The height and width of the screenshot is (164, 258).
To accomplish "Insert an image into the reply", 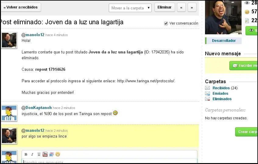I will pyautogui.click(x=51, y=154).
